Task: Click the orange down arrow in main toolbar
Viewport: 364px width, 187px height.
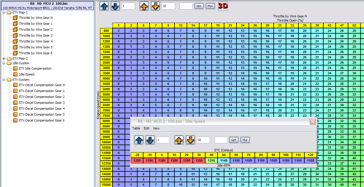Action: click(x=156, y=6)
